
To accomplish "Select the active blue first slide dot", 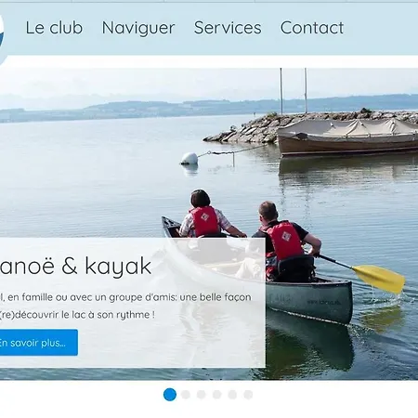I will (x=170, y=395).
